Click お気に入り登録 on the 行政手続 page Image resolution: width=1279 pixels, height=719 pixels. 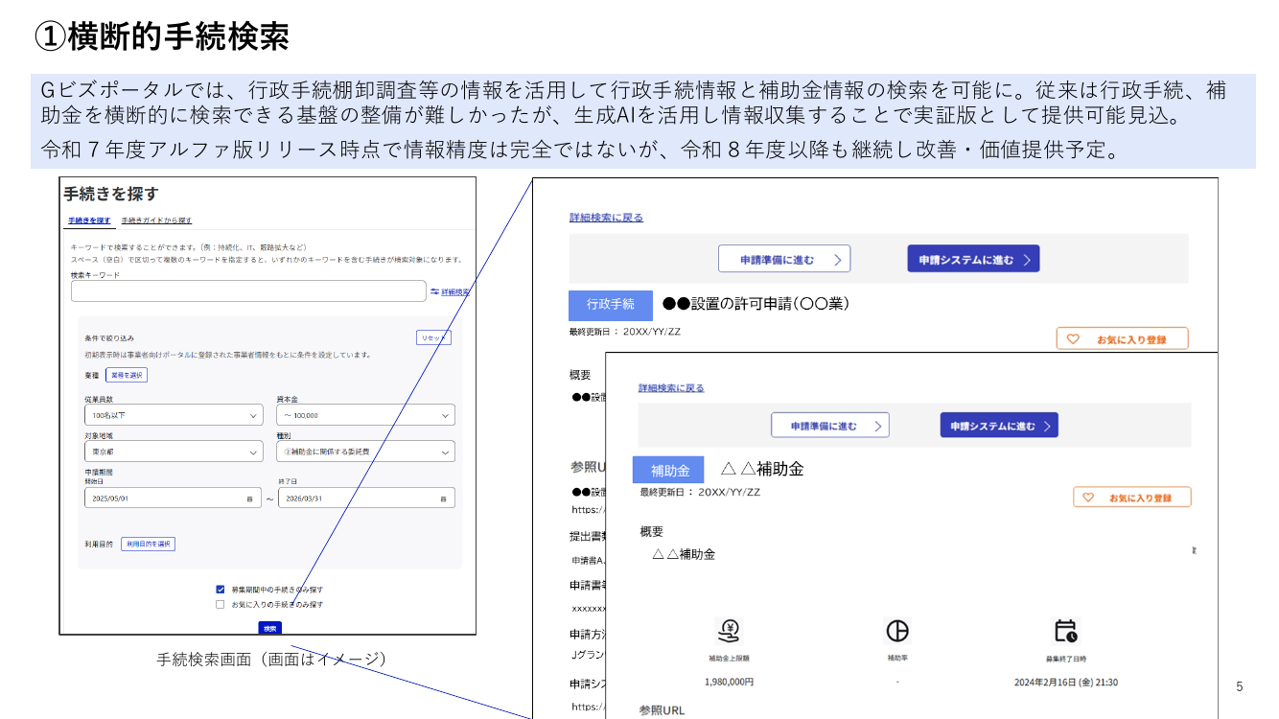(x=1123, y=338)
